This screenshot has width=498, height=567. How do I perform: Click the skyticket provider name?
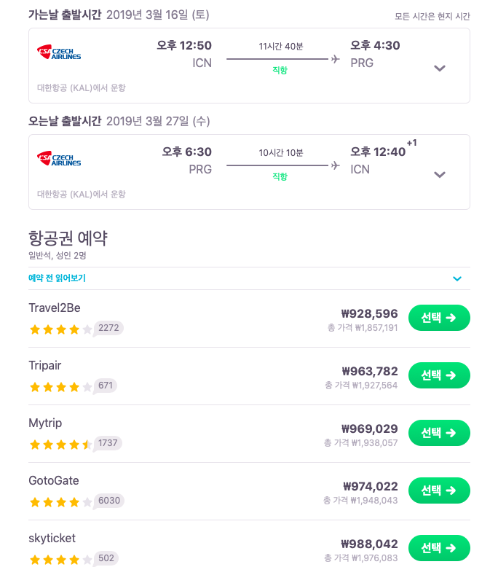pyautogui.click(x=52, y=539)
